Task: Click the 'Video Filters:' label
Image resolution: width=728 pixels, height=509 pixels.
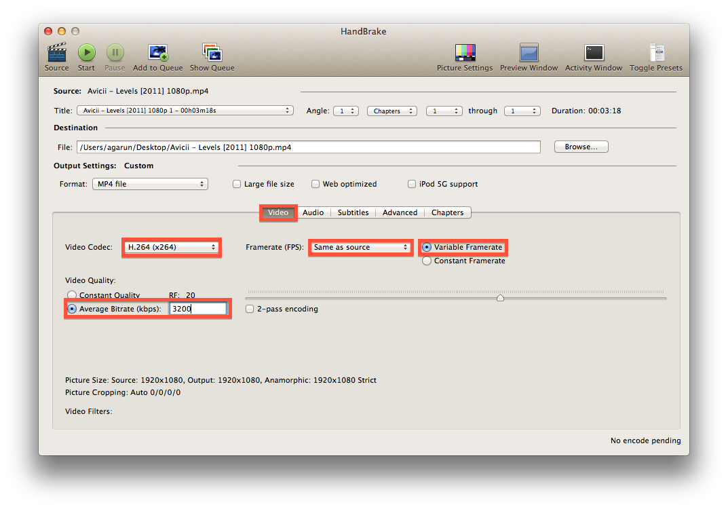Action: [89, 411]
